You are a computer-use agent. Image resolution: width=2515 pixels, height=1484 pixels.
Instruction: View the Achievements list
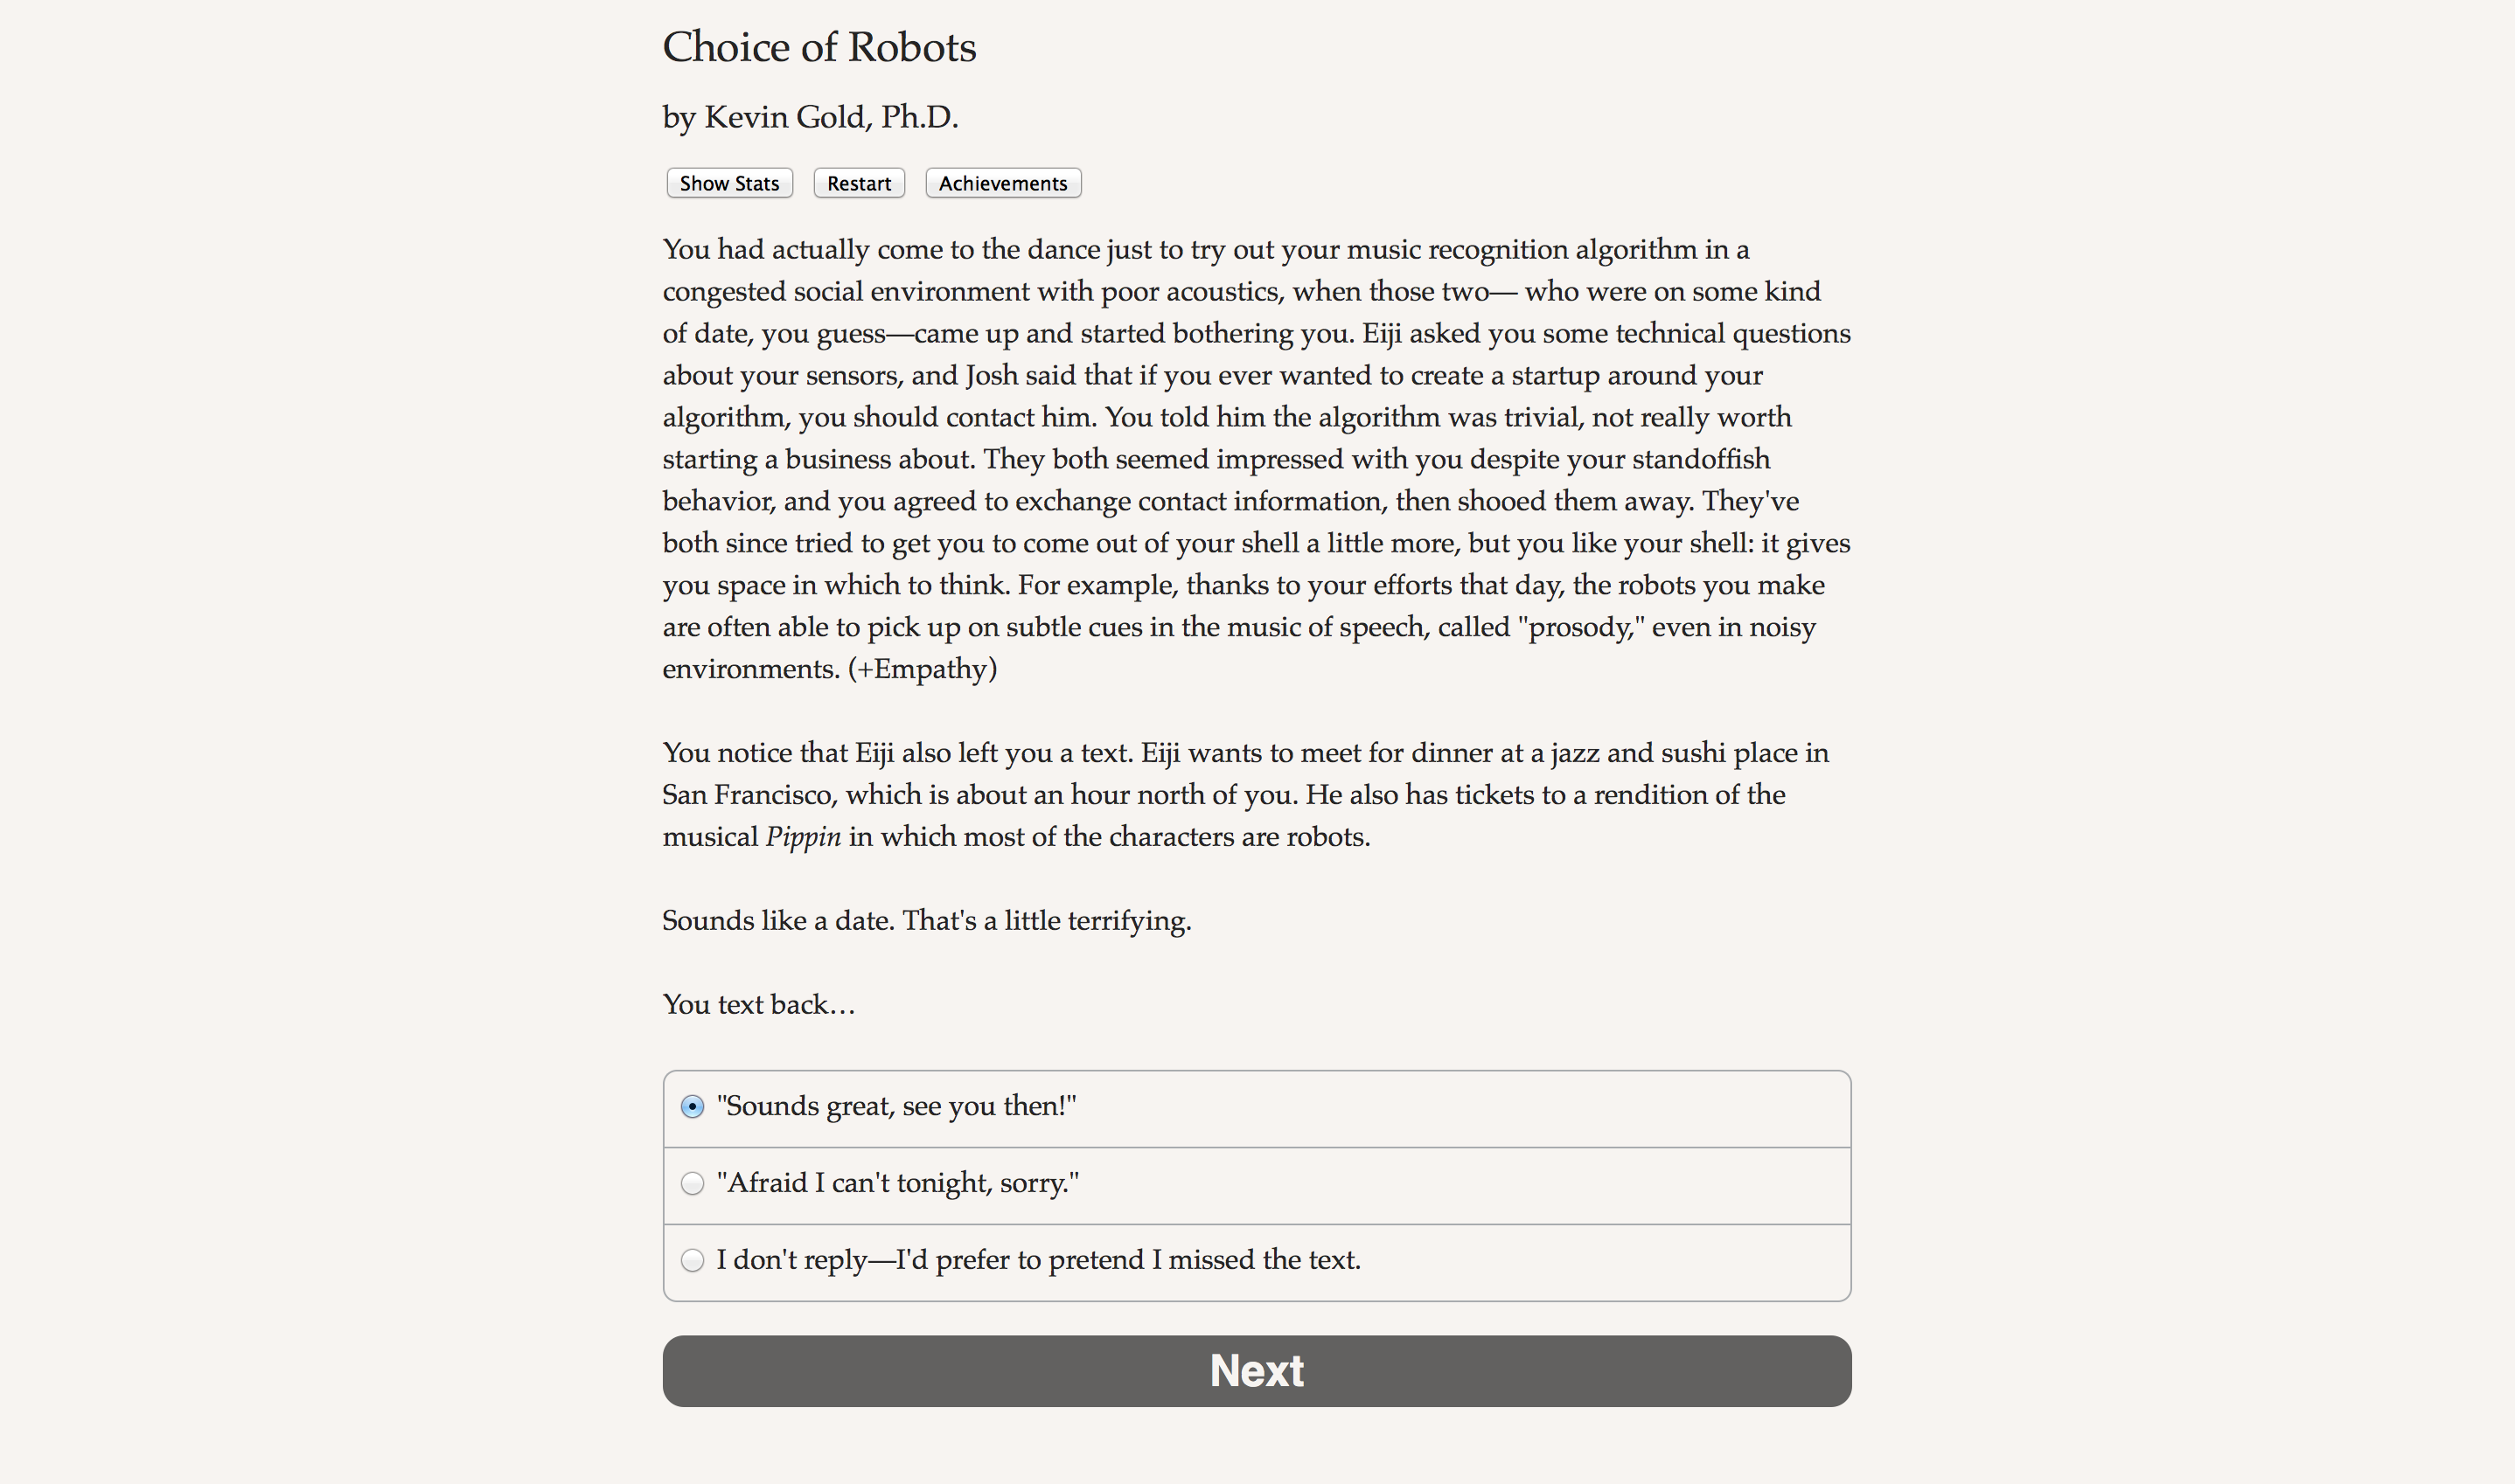(x=1002, y=183)
